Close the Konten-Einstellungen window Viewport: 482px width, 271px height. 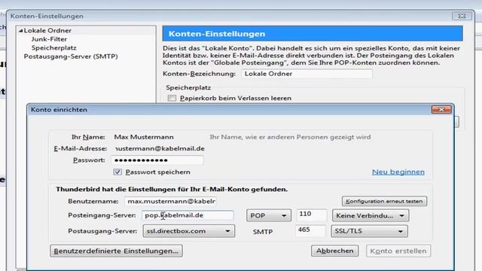point(462,16)
